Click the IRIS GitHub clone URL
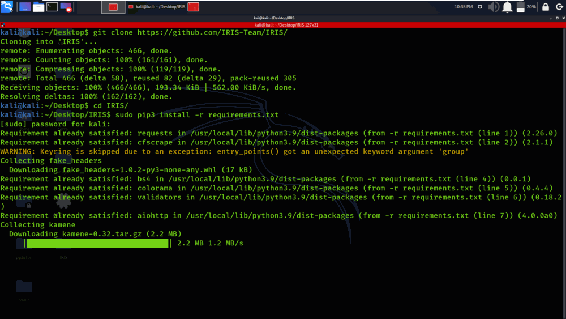This screenshot has width=566, height=319. pos(212,32)
